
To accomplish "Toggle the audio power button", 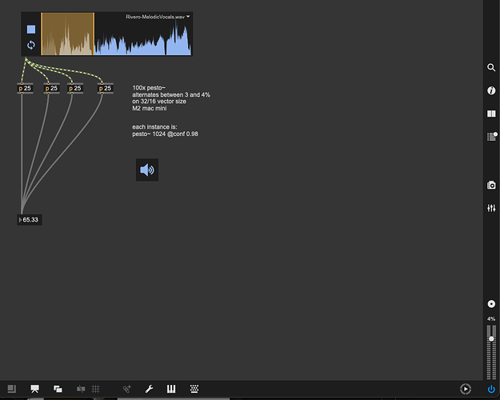I will click(x=491, y=389).
